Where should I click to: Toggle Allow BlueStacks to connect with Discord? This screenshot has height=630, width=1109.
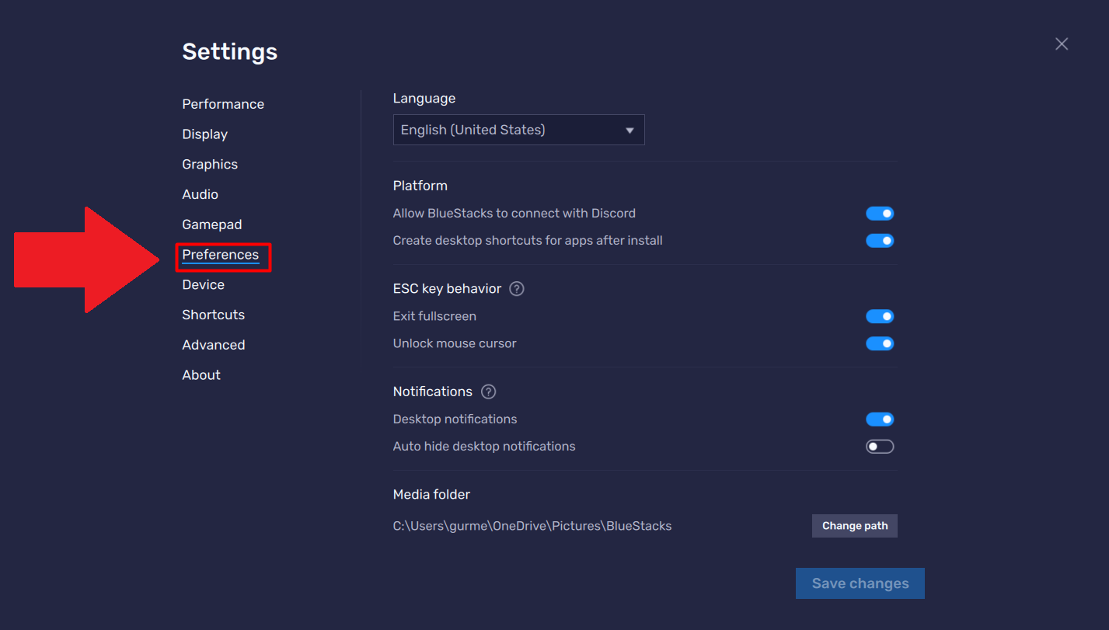click(x=880, y=214)
